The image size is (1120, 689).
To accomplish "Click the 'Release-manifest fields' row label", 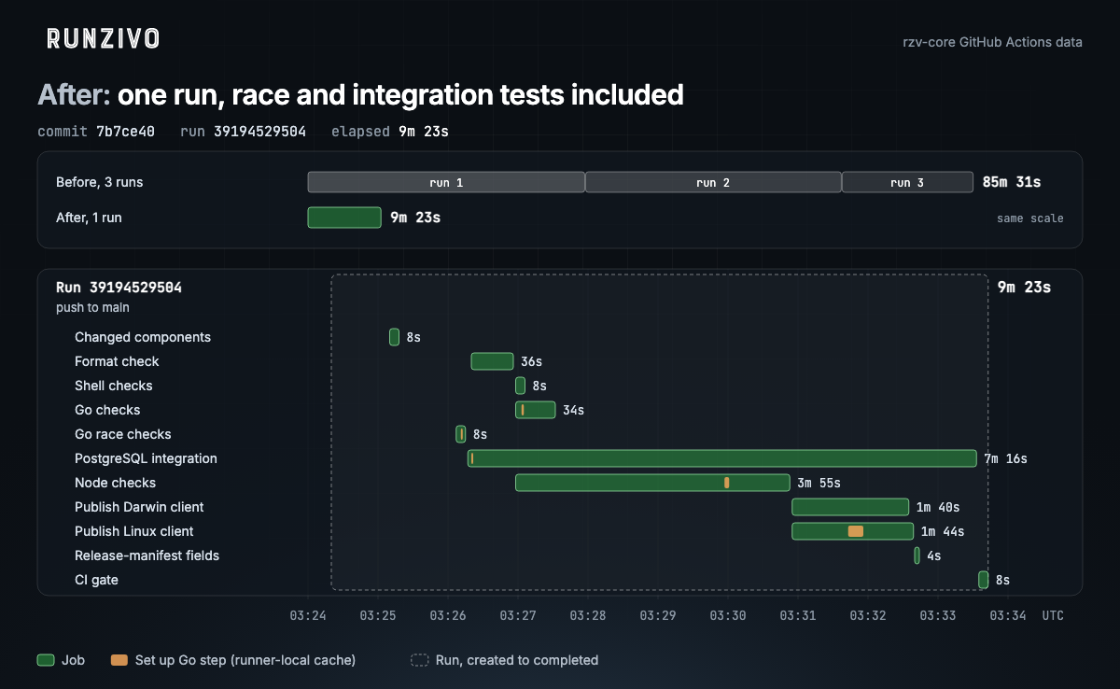I will [147, 555].
